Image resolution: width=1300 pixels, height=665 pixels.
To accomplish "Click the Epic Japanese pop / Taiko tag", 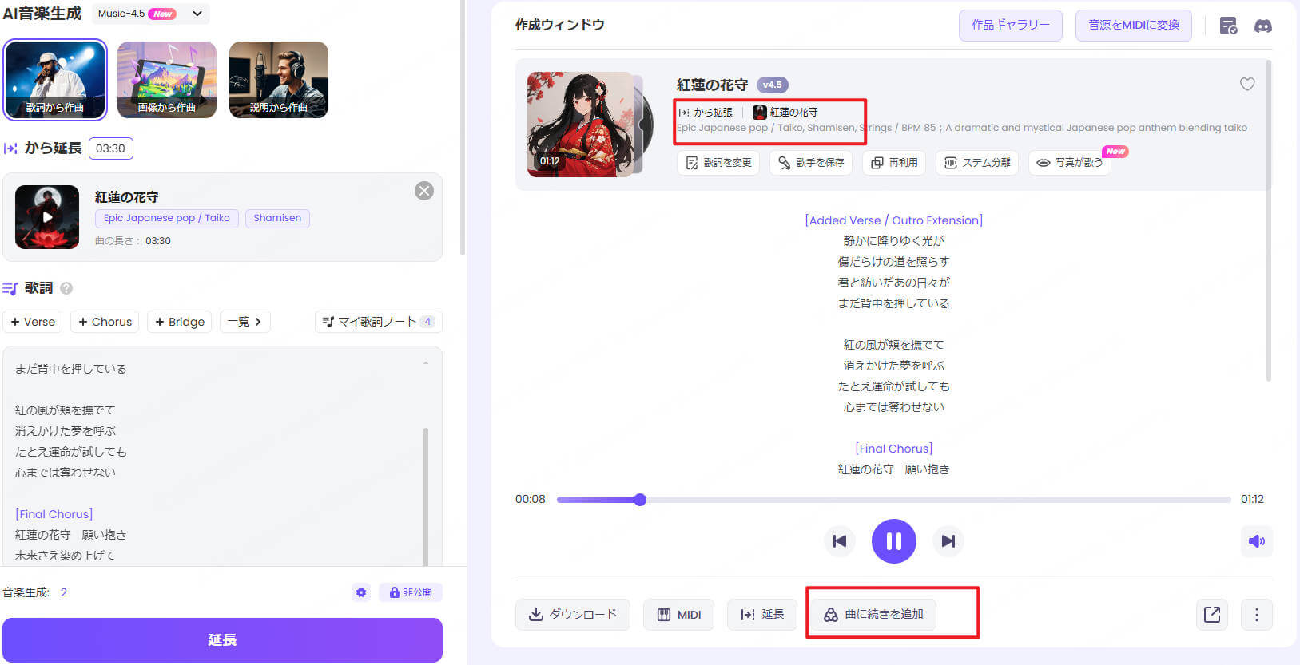I will 166,218.
